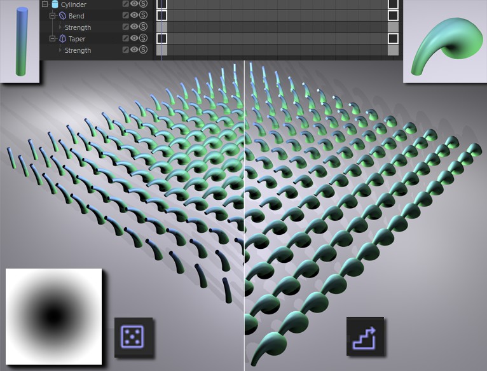The image size is (487, 371).
Task: Open the Step effector staircase icon
Action: pos(365,337)
